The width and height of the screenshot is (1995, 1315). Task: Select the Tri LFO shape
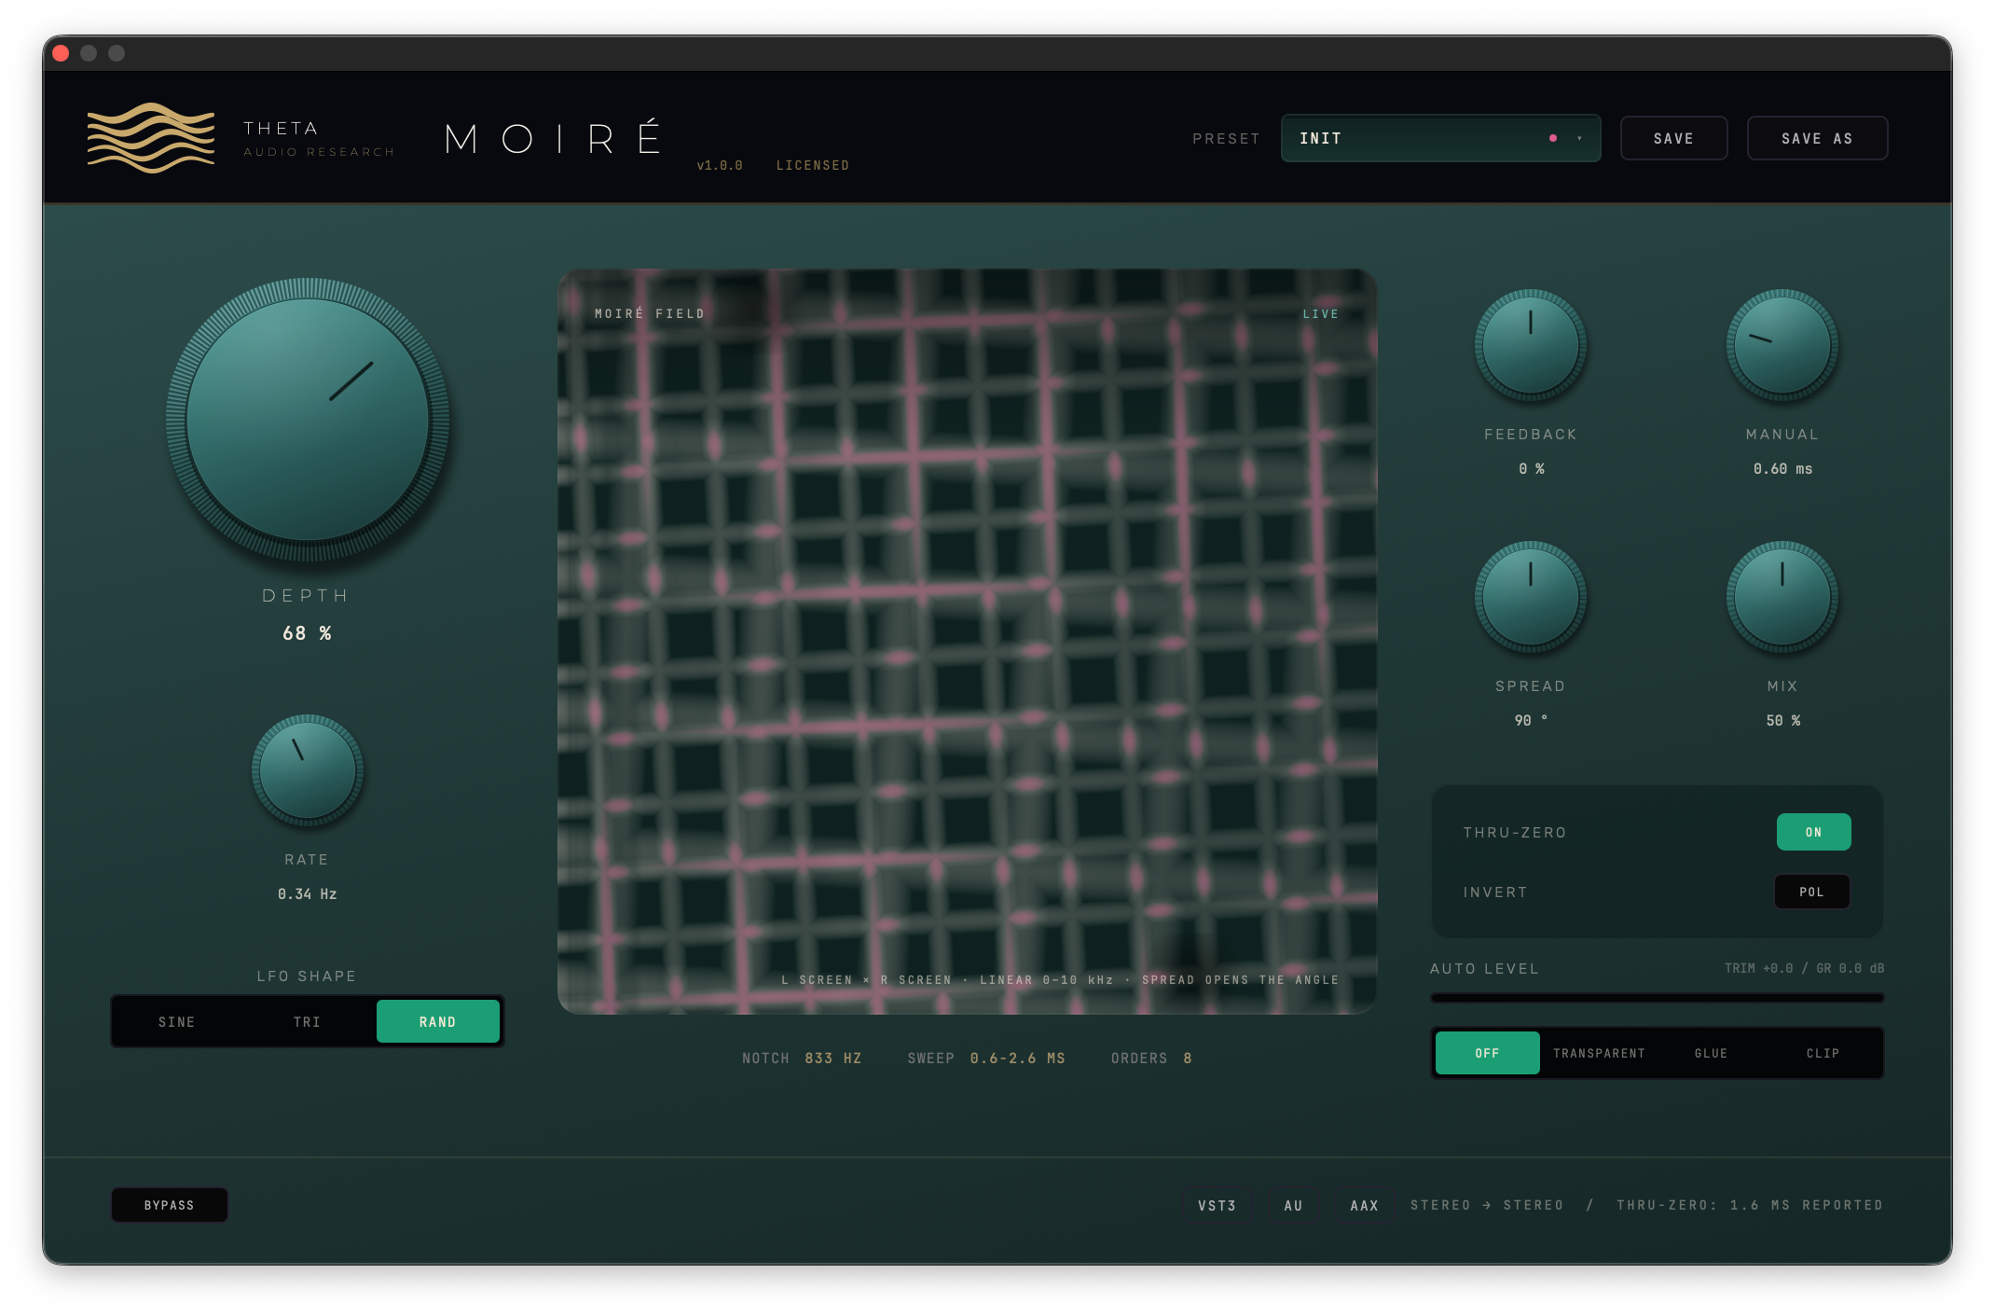308,1022
